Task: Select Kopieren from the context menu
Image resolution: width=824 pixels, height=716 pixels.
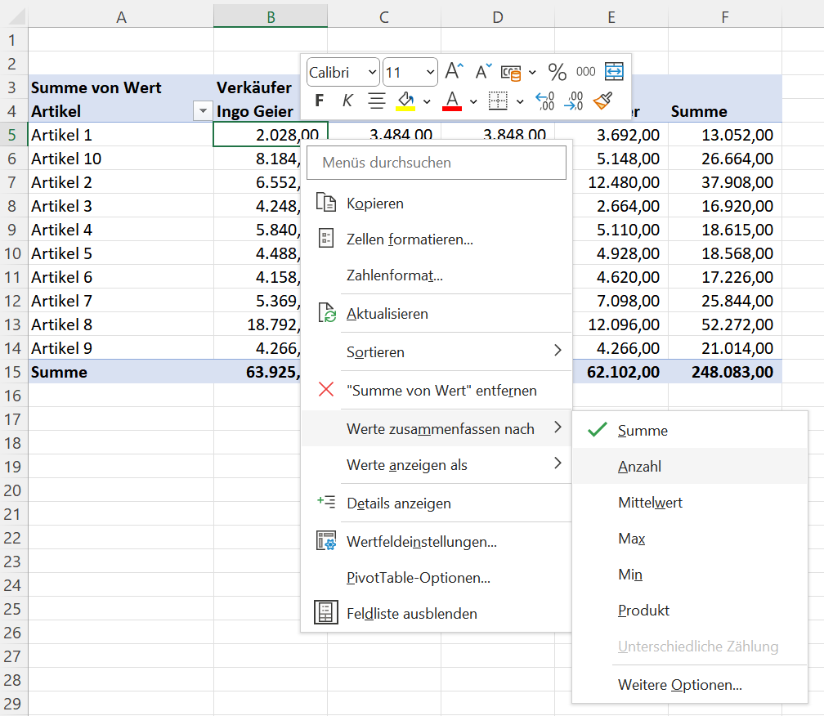Action: click(x=374, y=204)
